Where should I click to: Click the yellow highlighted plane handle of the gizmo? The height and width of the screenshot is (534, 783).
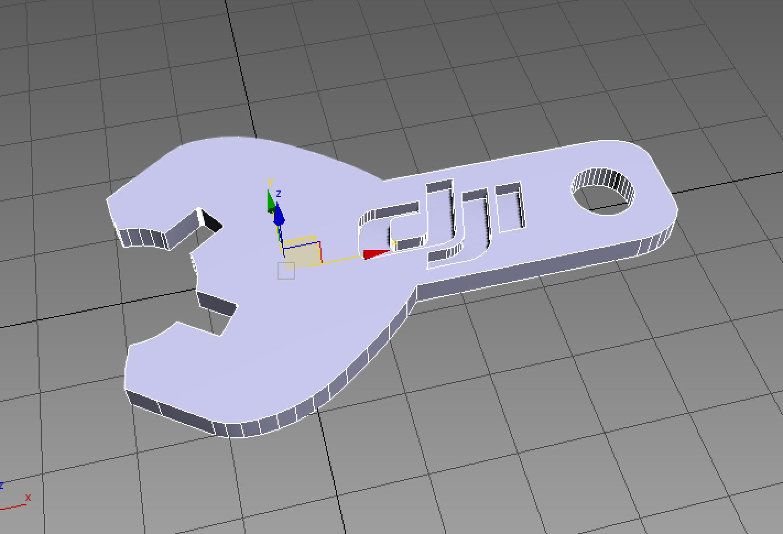[x=302, y=252]
